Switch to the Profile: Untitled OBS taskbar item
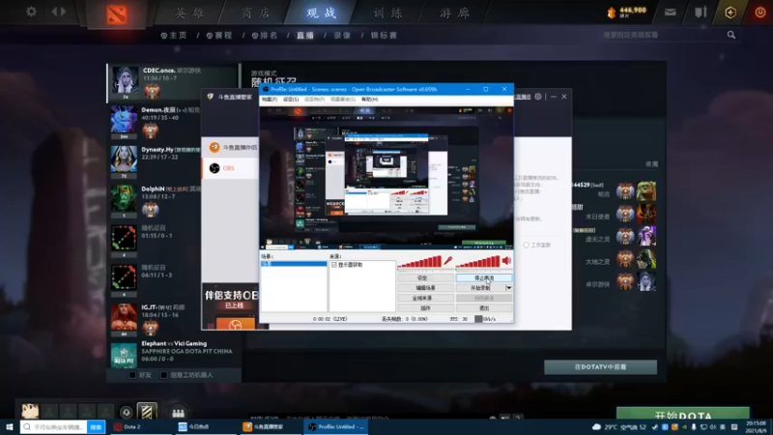 335,427
